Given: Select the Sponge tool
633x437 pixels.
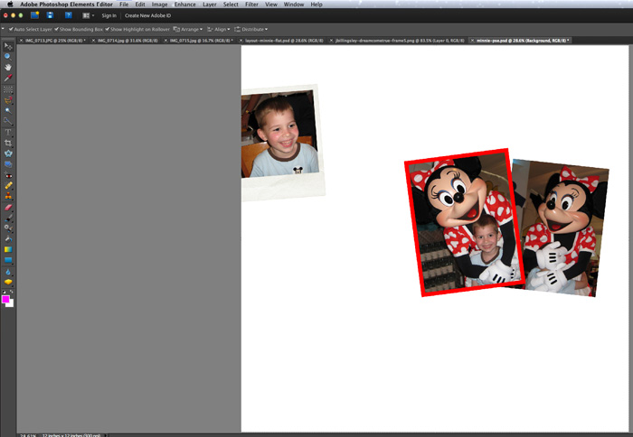Looking at the screenshot, I should pyautogui.click(x=7, y=282).
